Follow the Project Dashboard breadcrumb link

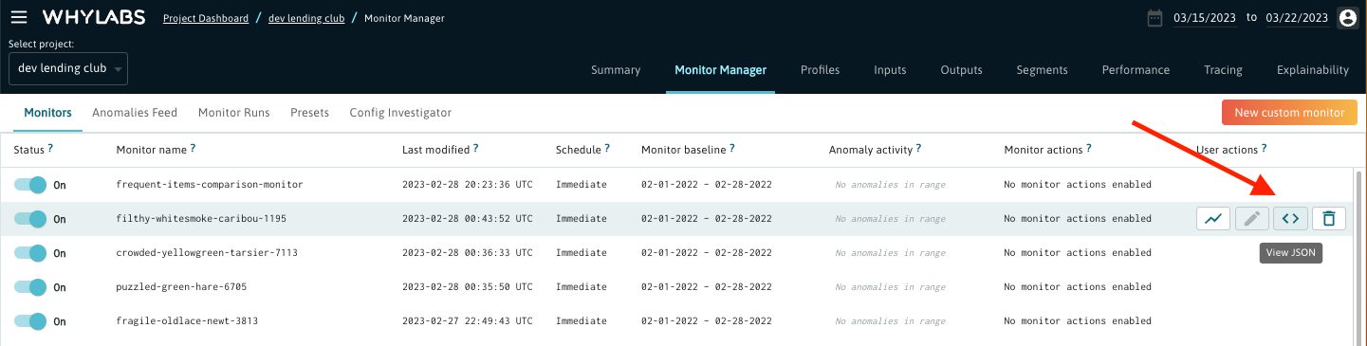pyautogui.click(x=206, y=18)
